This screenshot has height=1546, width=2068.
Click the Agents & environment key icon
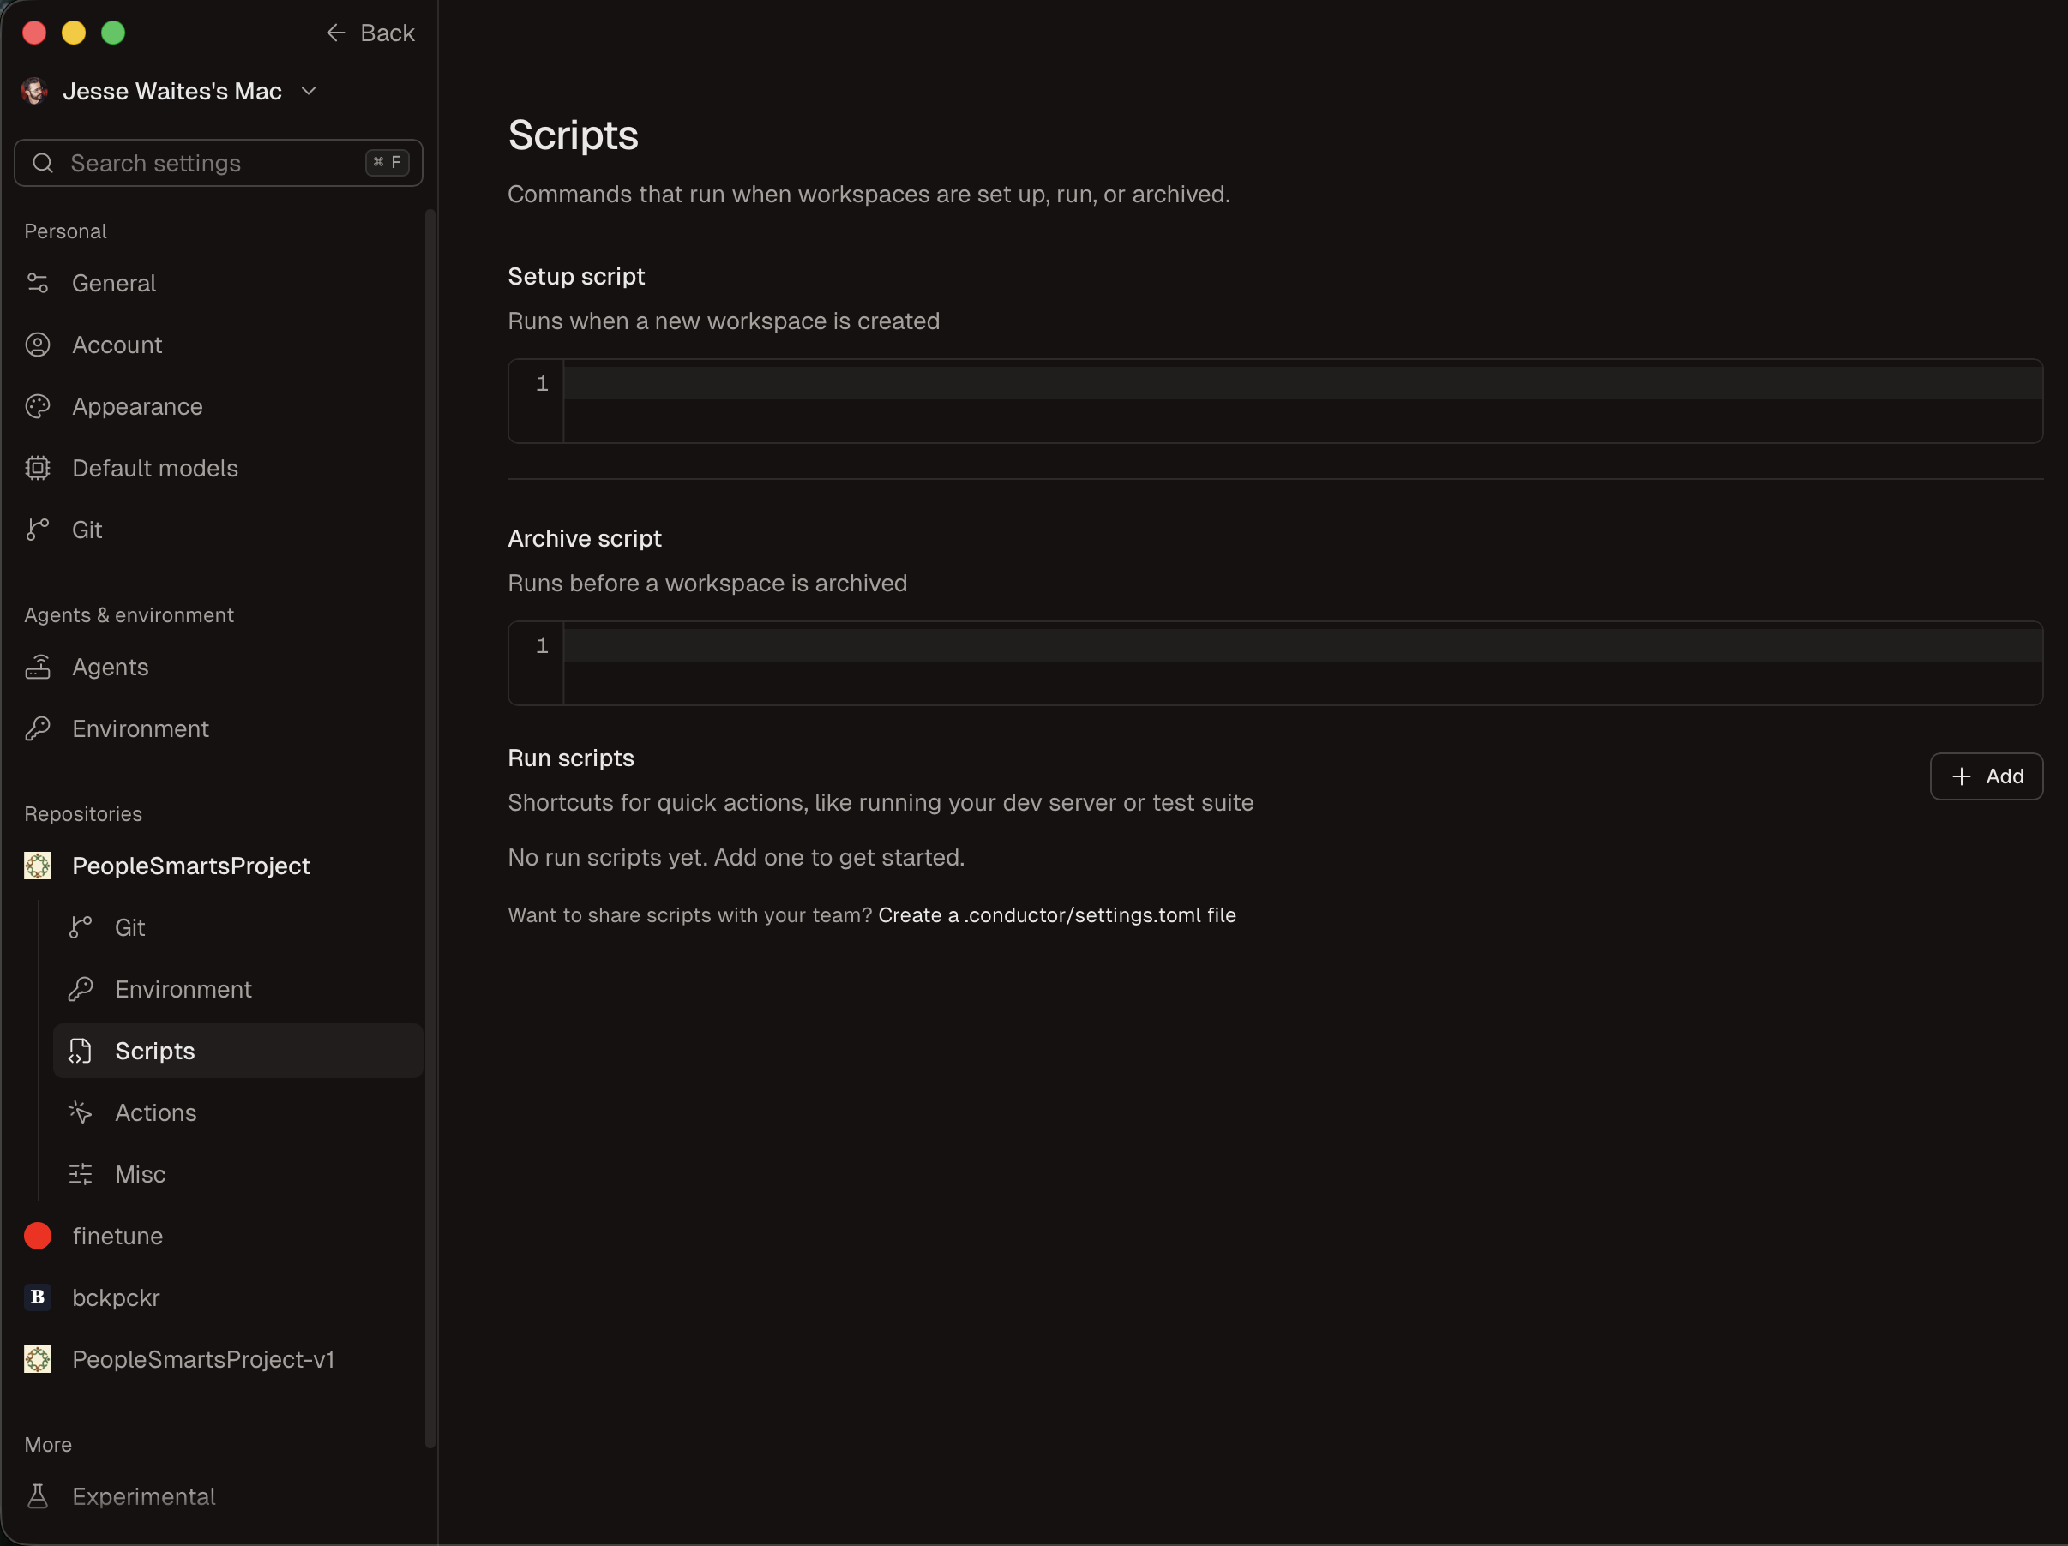[x=38, y=729]
